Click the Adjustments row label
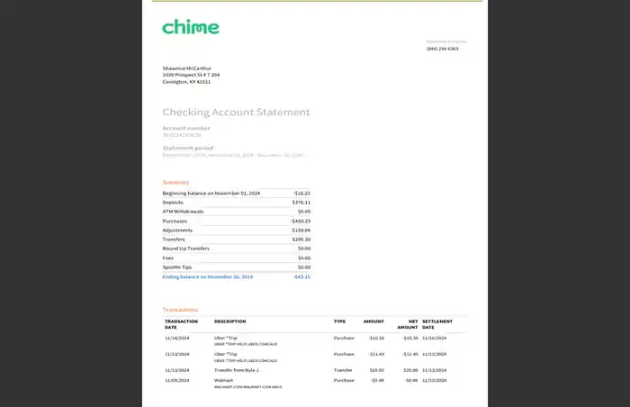This screenshot has width=630, height=407. (x=177, y=231)
